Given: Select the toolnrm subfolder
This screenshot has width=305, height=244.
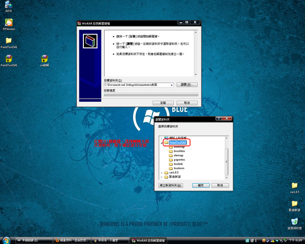Looking at the screenshot, I should (176, 168).
